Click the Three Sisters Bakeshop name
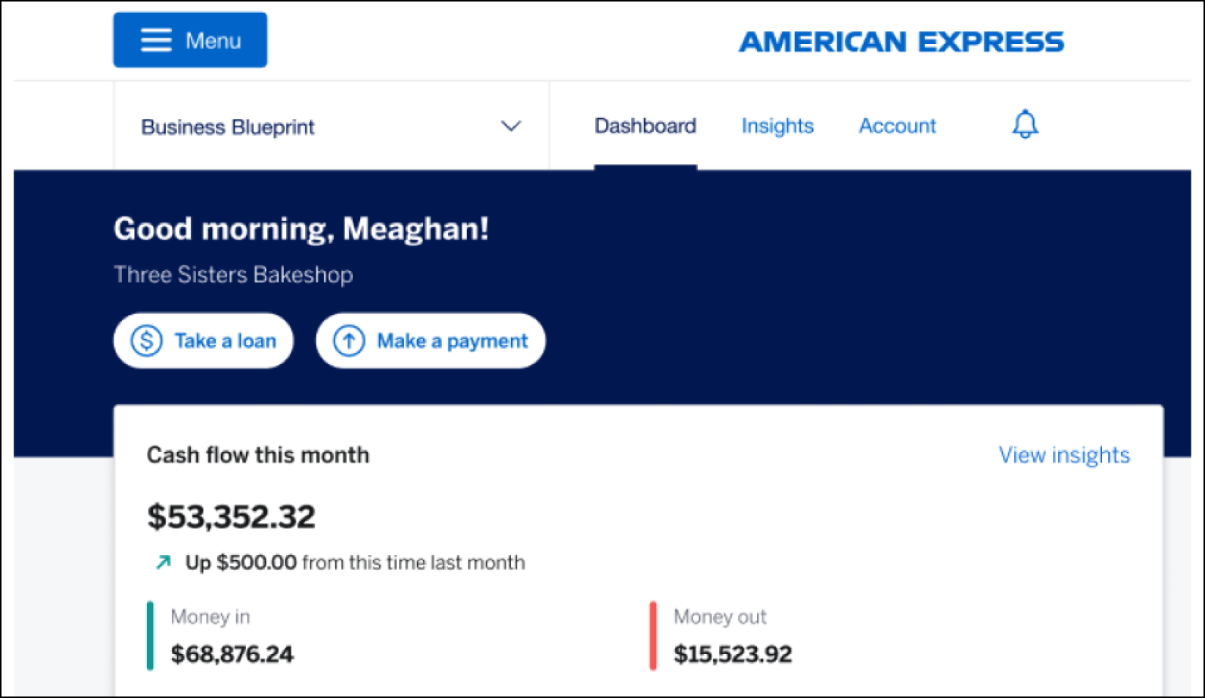Viewport: 1205px width, 698px height. click(x=233, y=274)
